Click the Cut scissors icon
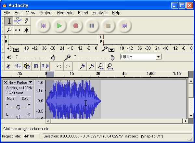Image resolution: width=195 pixels, height=143 pixels. point(8,66)
